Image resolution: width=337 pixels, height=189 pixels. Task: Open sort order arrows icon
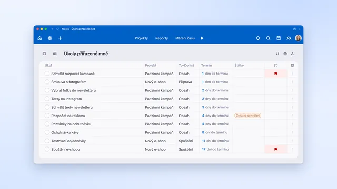[x=277, y=54]
